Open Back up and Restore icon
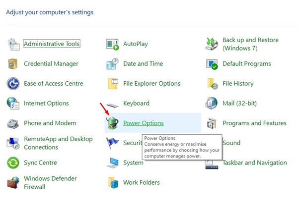The height and width of the screenshot is (215, 298). point(212,44)
